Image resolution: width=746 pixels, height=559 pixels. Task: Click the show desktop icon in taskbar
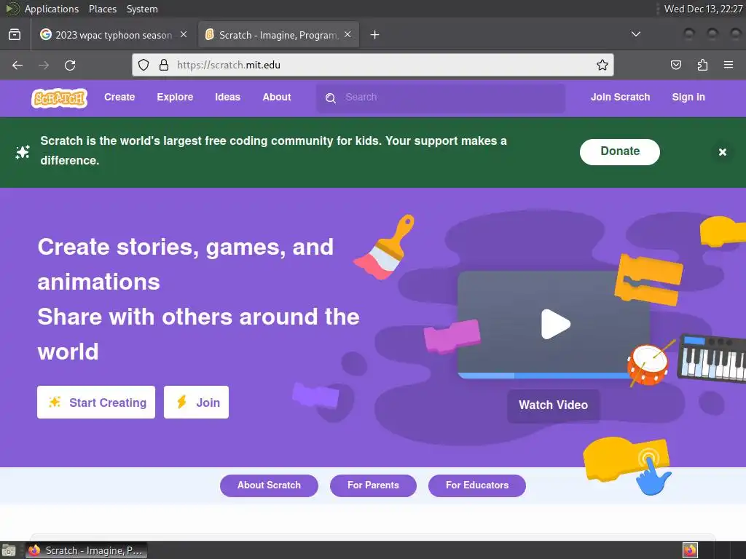[x=9, y=550]
